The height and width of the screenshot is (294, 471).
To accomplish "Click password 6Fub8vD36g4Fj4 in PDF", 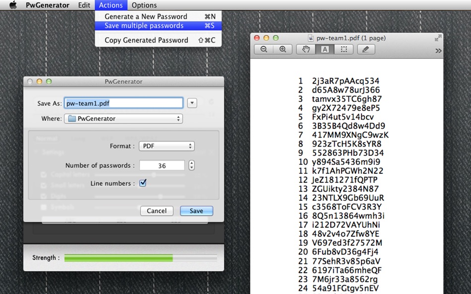I will tap(345, 252).
